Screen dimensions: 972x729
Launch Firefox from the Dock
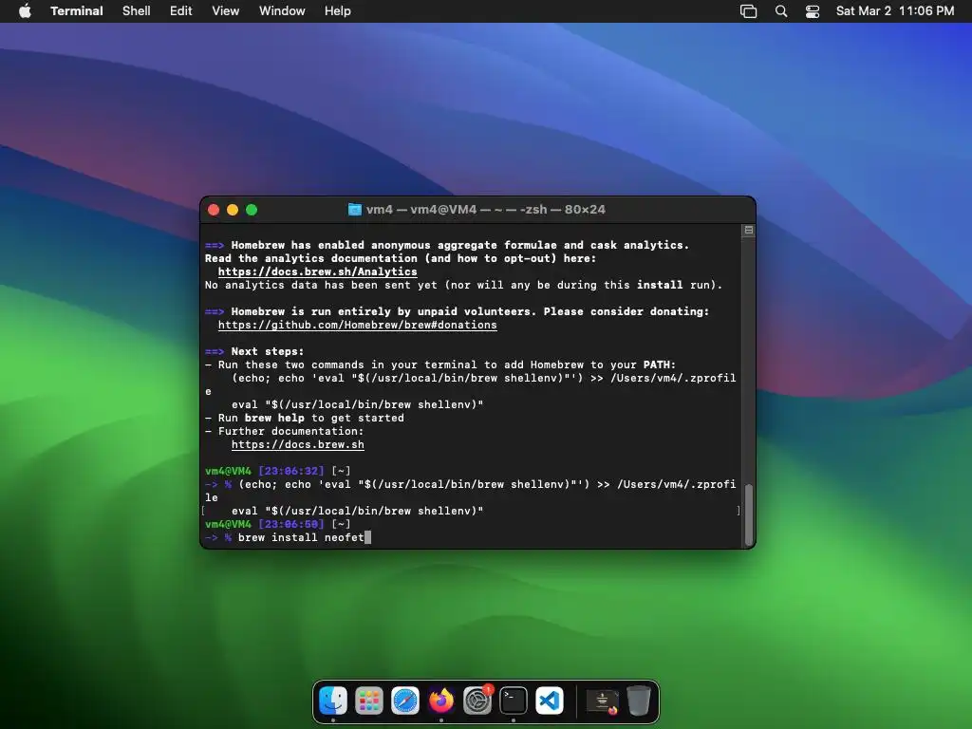pyautogui.click(x=440, y=701)
